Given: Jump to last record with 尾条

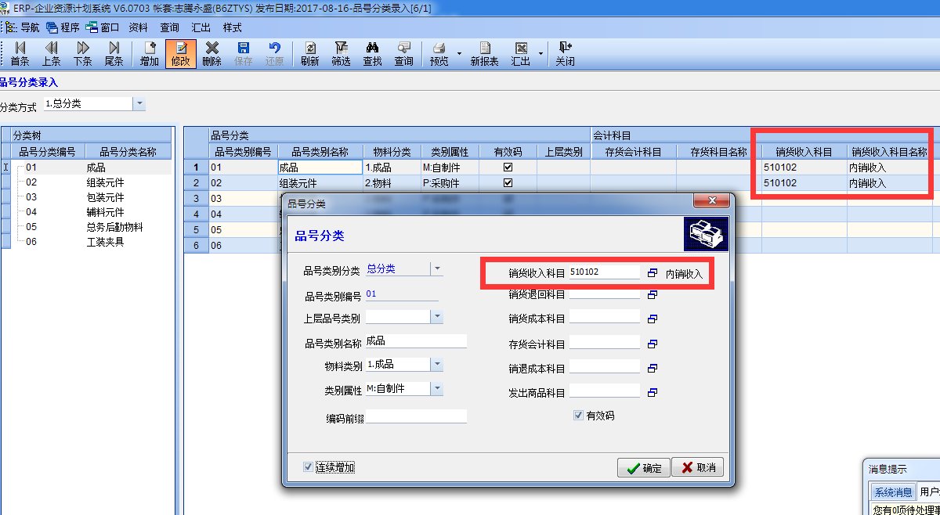Looking at the screenshot, I should pyautogui.click(x=114, y=53).
